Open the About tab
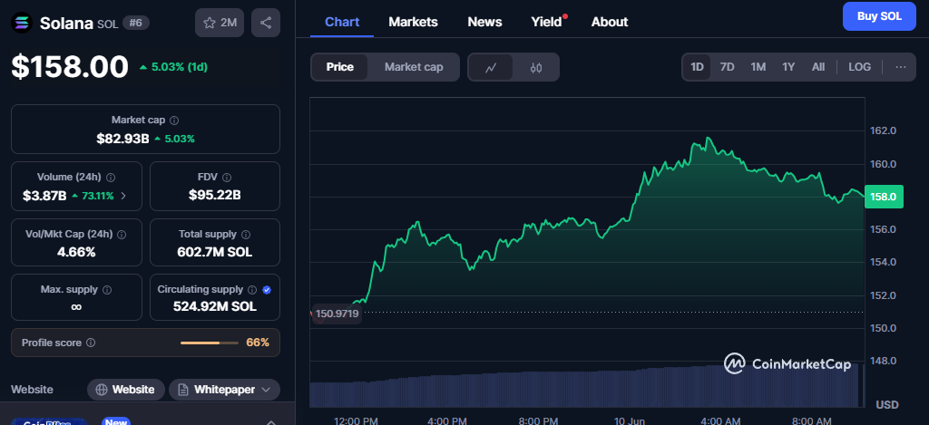Screen dimensions: 929x425 (x=610, y=22)
